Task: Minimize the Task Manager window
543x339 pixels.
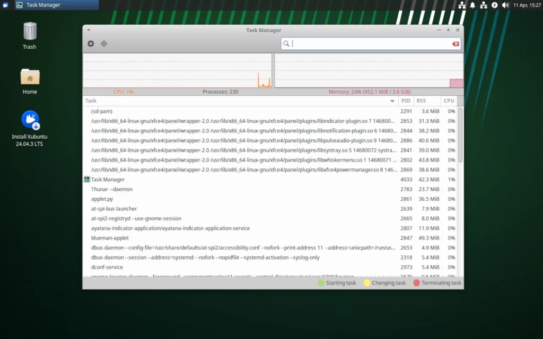Action: pyautogui.click(x=439, y=30)
